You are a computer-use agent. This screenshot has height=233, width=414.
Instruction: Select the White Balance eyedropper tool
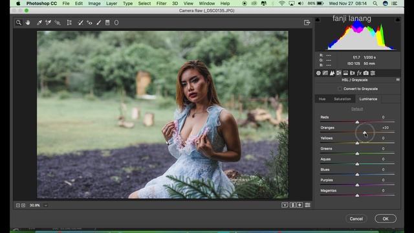click(x=39, y=23)
